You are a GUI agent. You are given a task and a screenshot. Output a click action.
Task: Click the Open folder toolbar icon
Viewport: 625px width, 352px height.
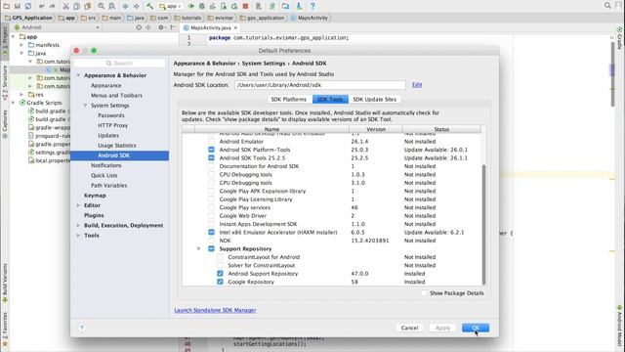7,6
